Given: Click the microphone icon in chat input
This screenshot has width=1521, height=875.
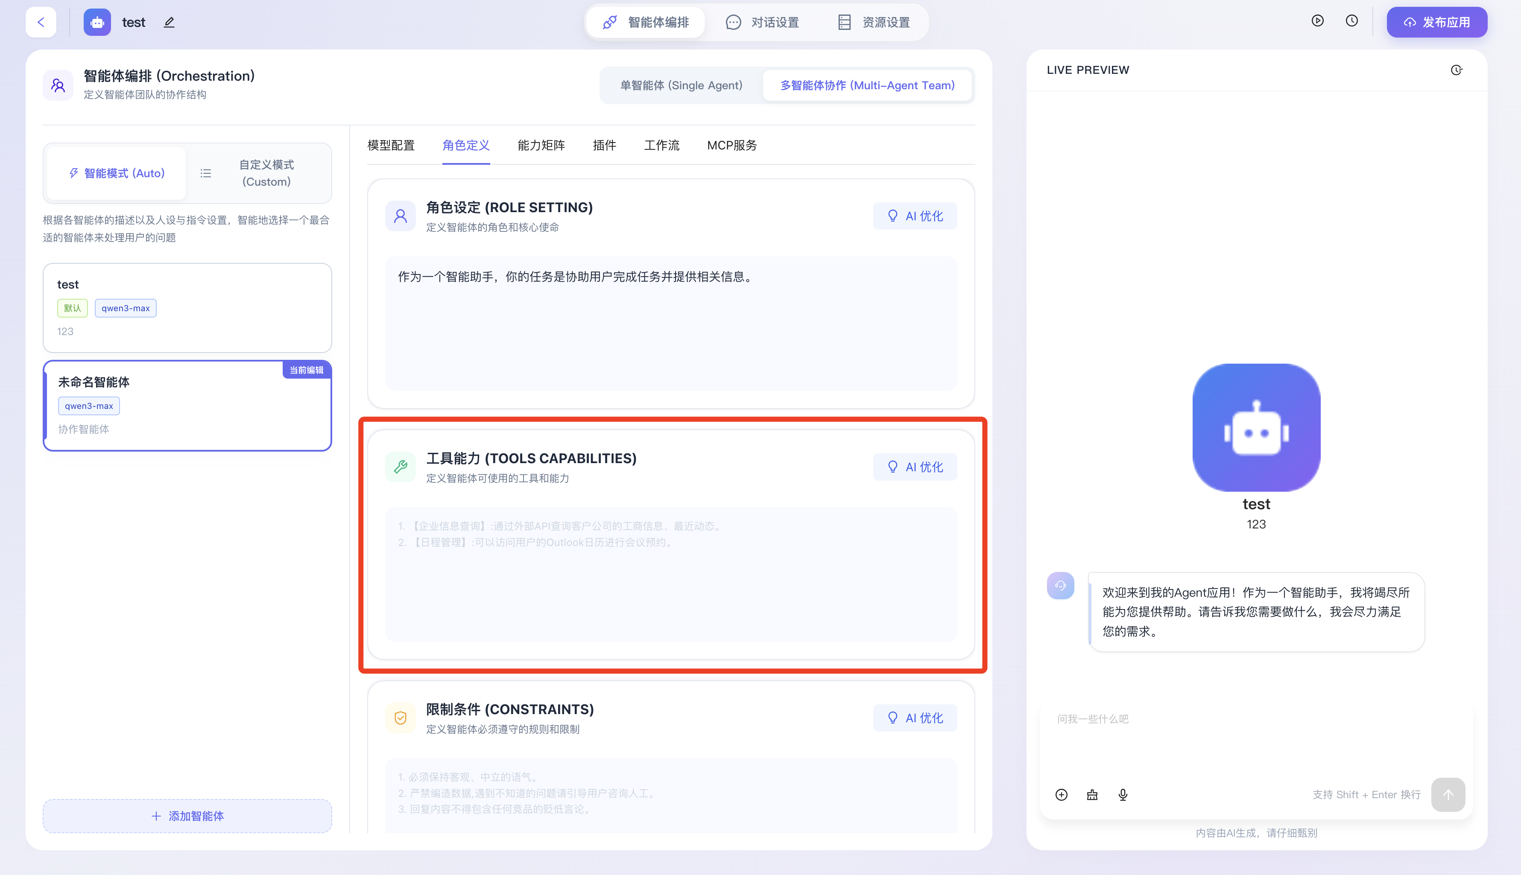Looking at the screenshot, I should (1123, 795).
